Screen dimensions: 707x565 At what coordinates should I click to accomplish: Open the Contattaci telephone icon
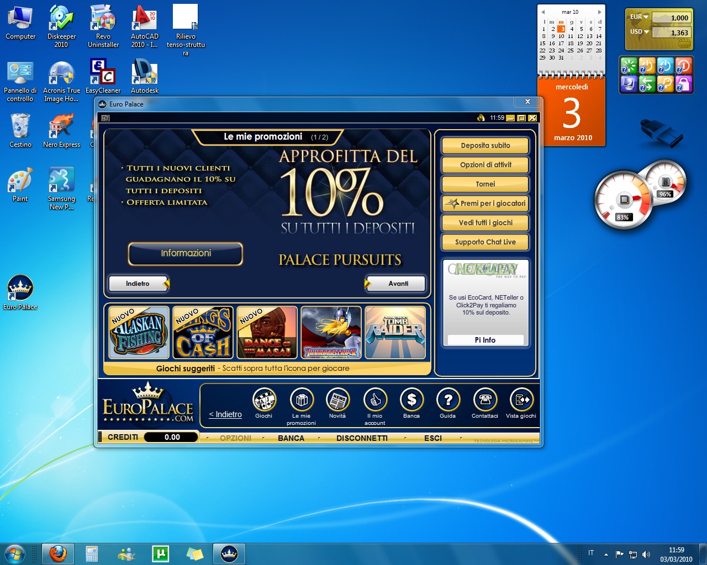click(x=485, y=399)
